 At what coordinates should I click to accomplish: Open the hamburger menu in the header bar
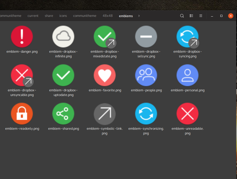point(201,16)
